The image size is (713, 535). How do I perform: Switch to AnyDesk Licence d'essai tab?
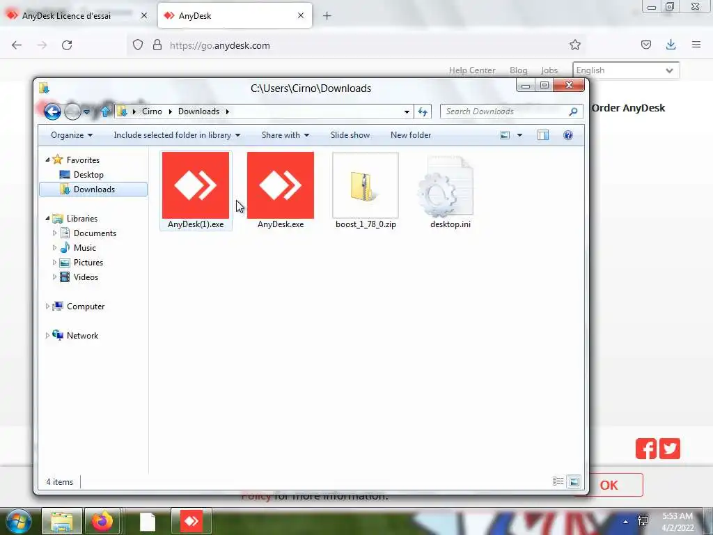[66, 15]
